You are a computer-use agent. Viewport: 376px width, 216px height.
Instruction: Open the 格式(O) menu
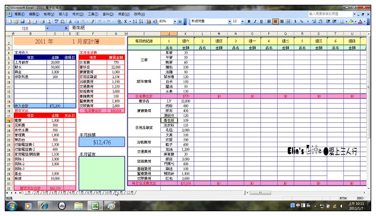pos(77,14)
